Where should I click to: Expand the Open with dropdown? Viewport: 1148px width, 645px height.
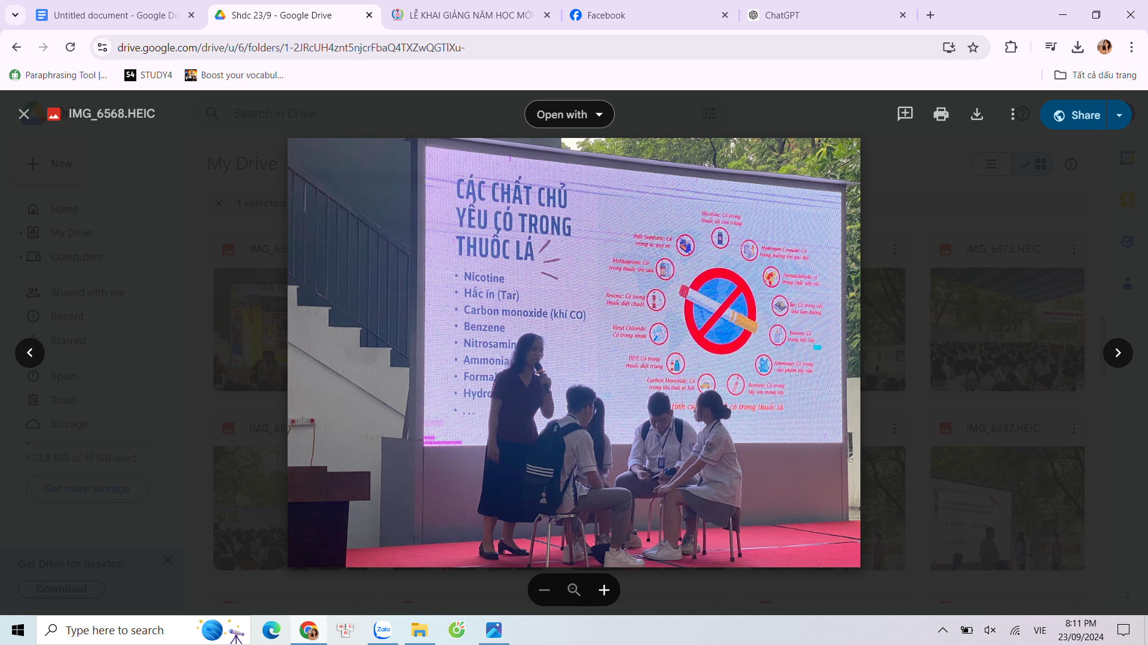[569, 115]
